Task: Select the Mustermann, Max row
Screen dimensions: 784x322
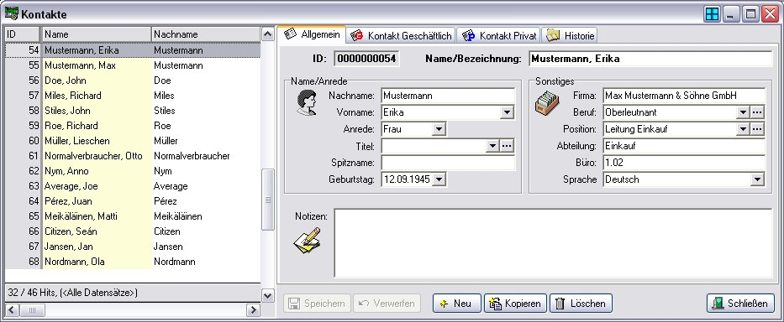Action: pos(133,65)
